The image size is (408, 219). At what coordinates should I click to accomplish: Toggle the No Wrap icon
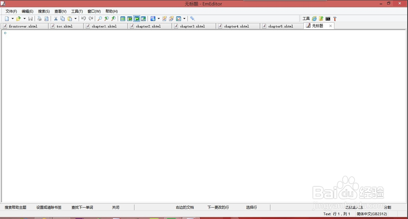(x=123, y=19)
